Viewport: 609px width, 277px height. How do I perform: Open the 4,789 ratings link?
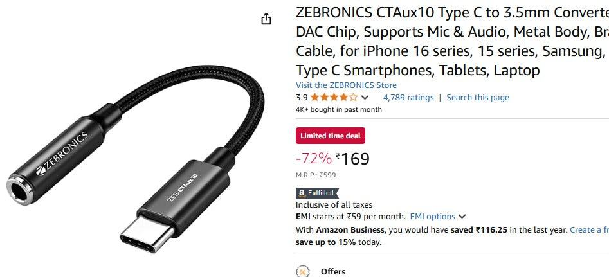click(x=408, y=98)
